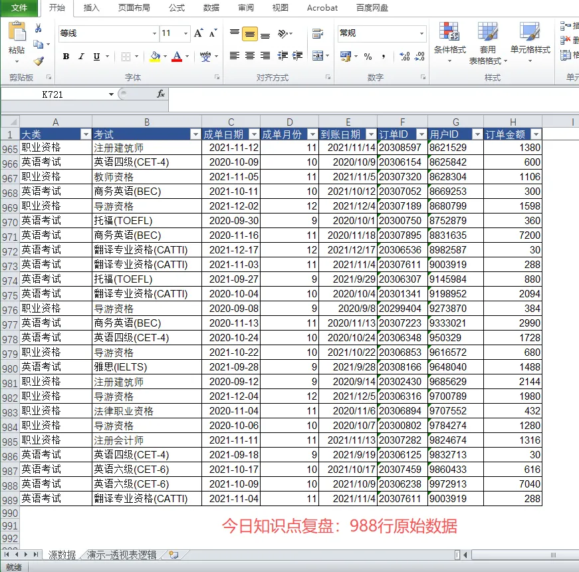Click the Copy icon
Screen dimensions: 579x572
coord(38,45)
